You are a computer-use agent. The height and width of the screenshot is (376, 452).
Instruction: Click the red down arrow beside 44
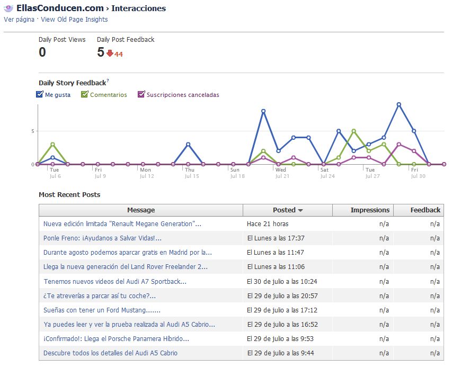click(x=110, y=53)
